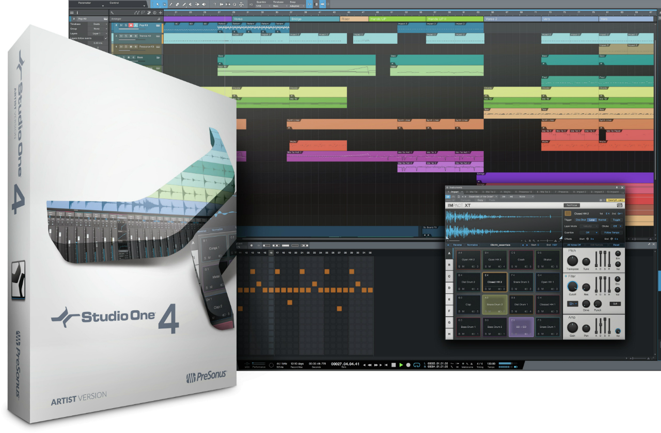
Task: Solo the Pop Kit track
Action: 126,25
